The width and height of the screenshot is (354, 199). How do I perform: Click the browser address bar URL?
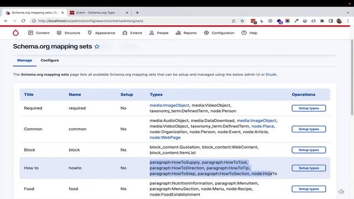pos(91,21)
